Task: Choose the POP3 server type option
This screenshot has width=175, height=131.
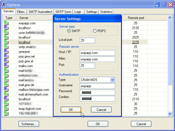Action: click(95, 31)
